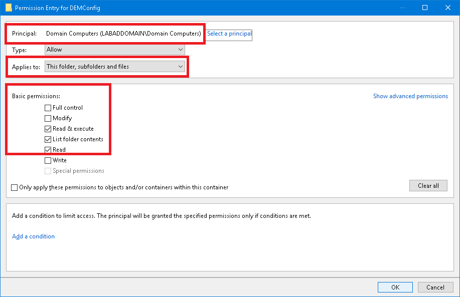Click Add a condition link
This screenshot has height=297, width=460.
coord(33,236)
